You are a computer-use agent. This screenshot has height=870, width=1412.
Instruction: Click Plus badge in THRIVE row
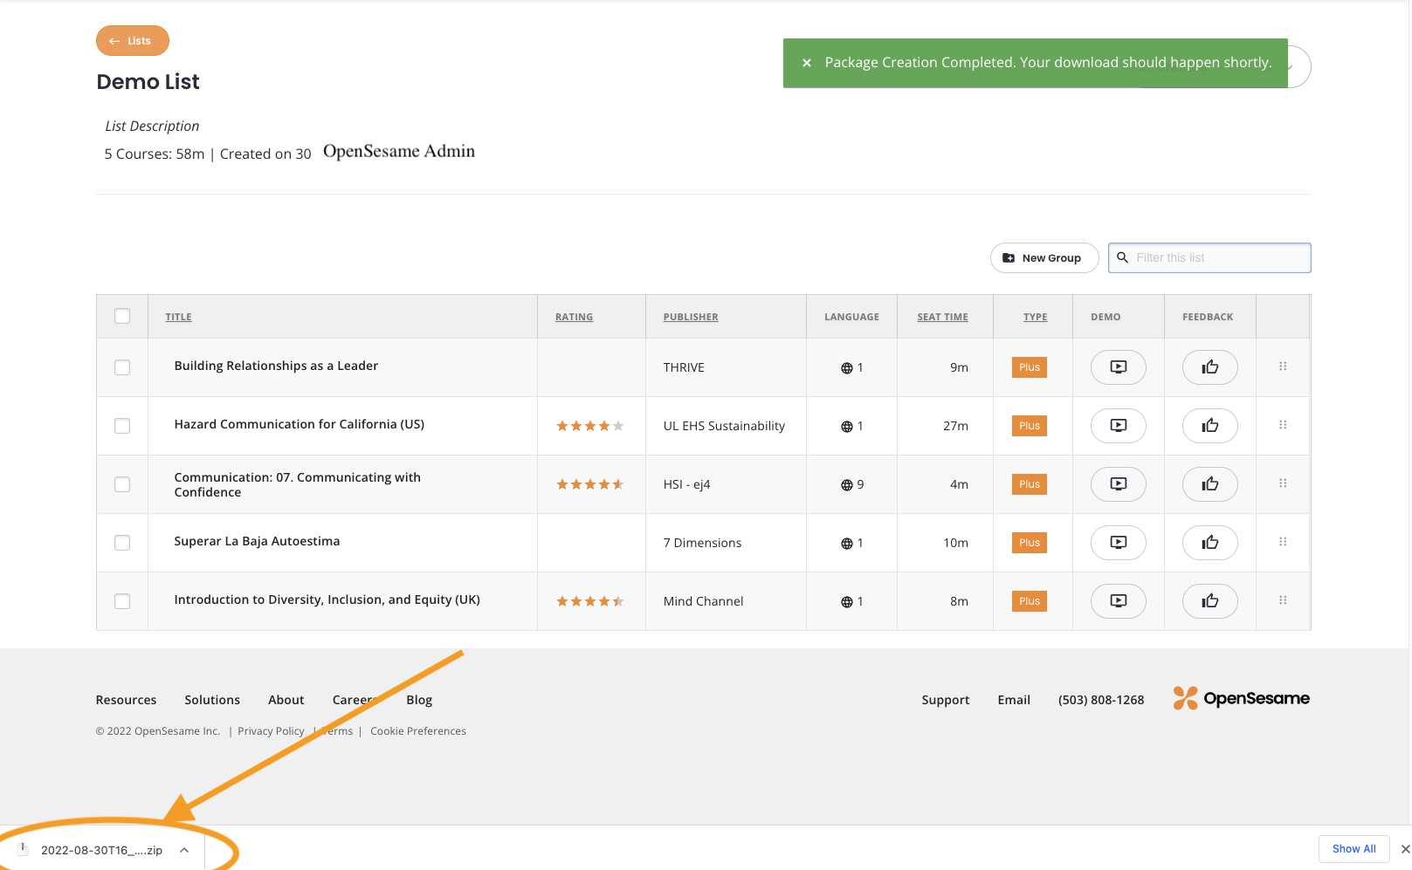click(x=1030, y=367)
